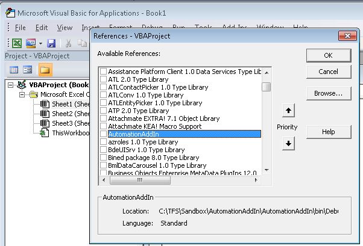The height and width of the screenshot is (246, 363).
Task: Check ATP 2.0 Type Library
Action: point(103,111)
